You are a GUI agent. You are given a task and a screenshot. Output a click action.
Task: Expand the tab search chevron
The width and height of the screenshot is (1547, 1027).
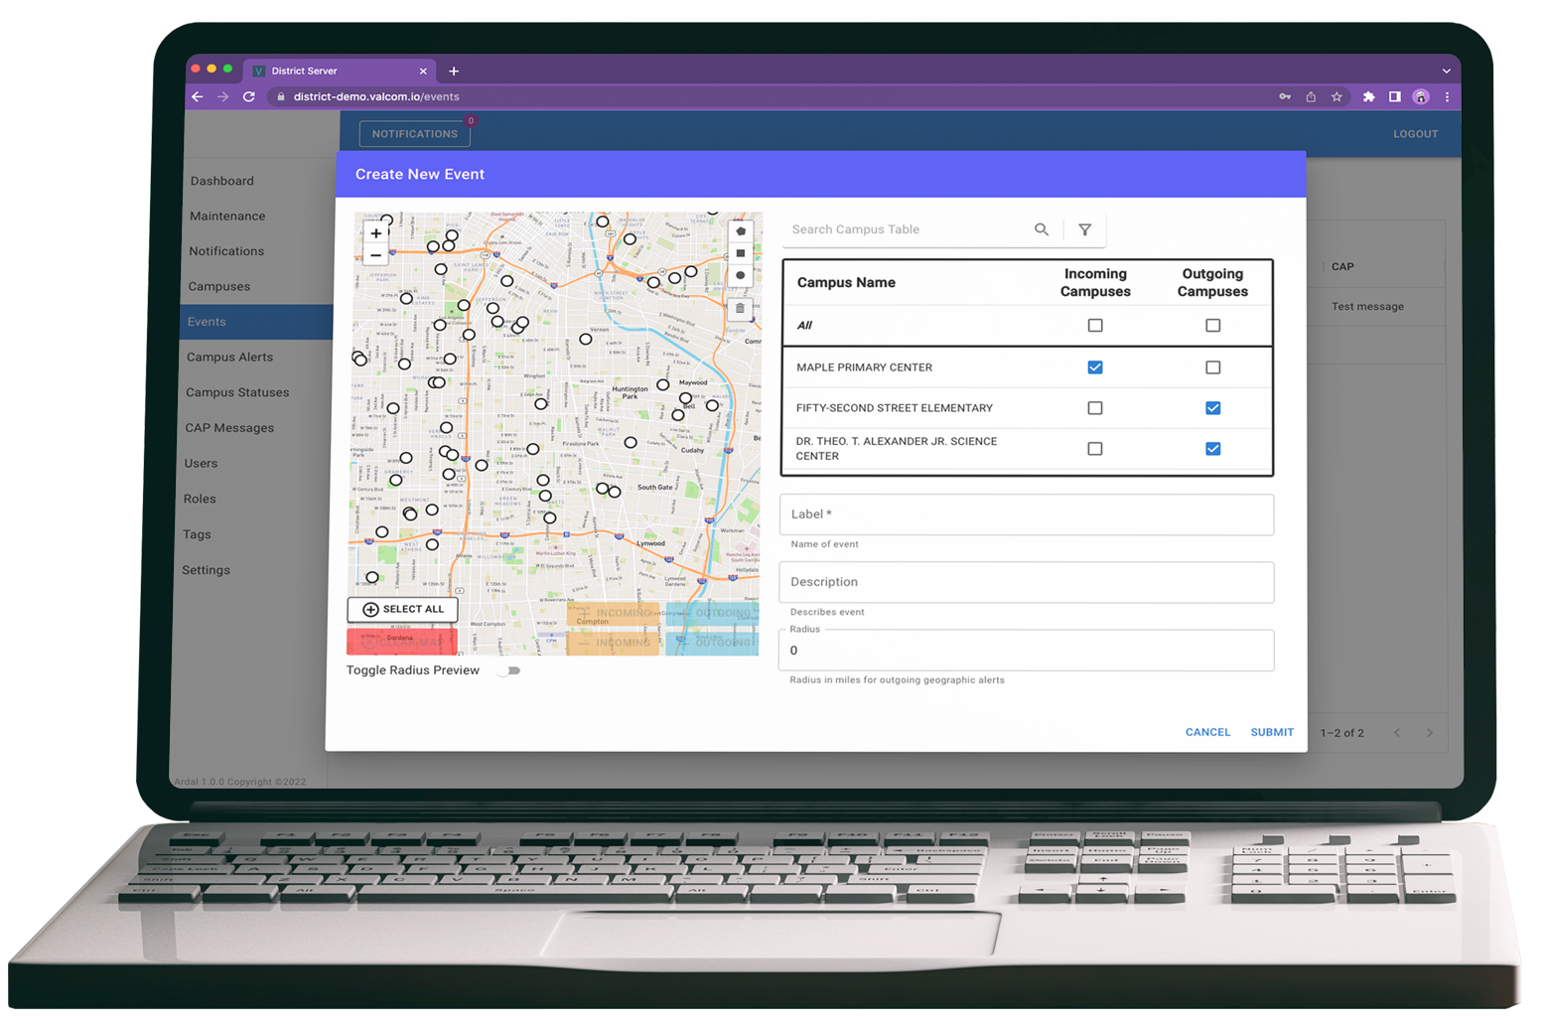(x=1447, y=72)
